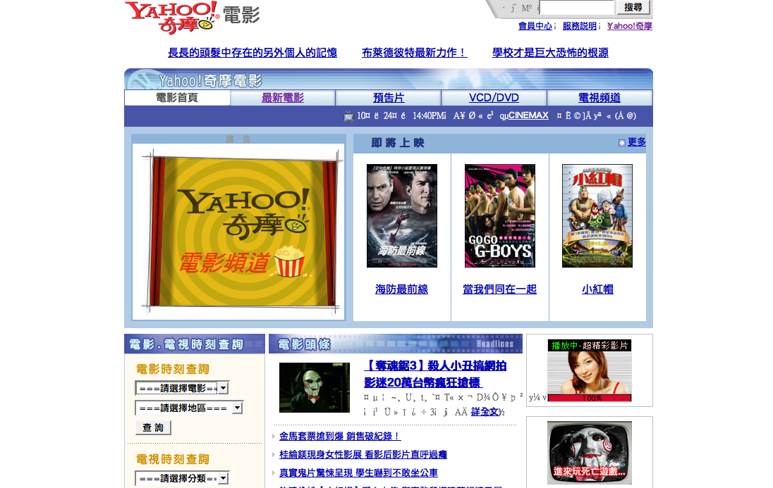Open the Yahoo!奇摩 link at top right
This screenshot has width=773, height=488.
630,26
